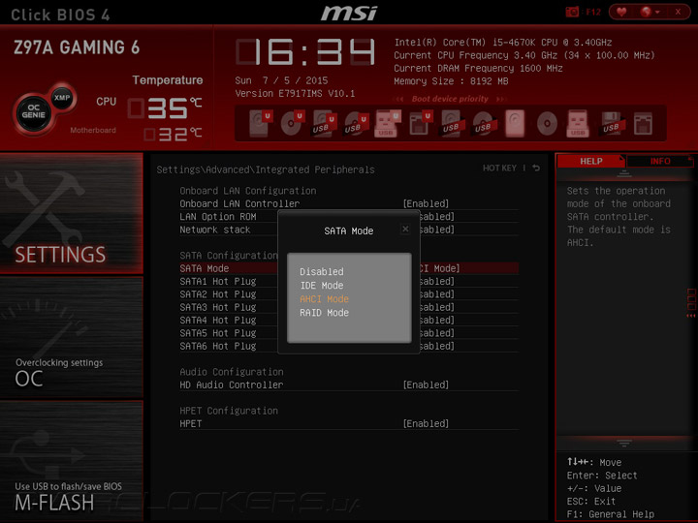Screen dimensions: 698x523
Task: Choose IDE Mode in SATA Mode popup
Action: 322,285
